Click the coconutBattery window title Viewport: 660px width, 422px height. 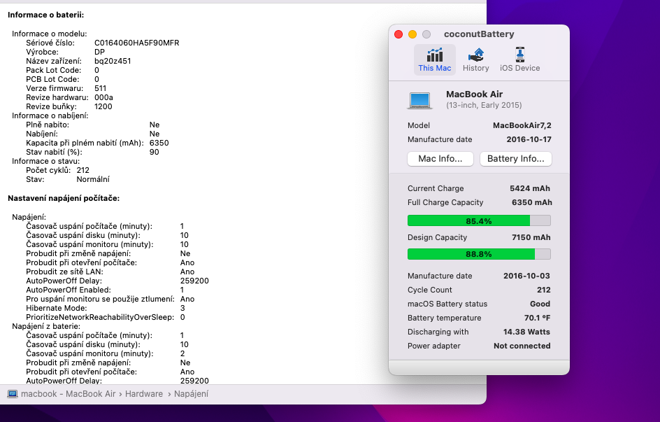click(479, 34)
